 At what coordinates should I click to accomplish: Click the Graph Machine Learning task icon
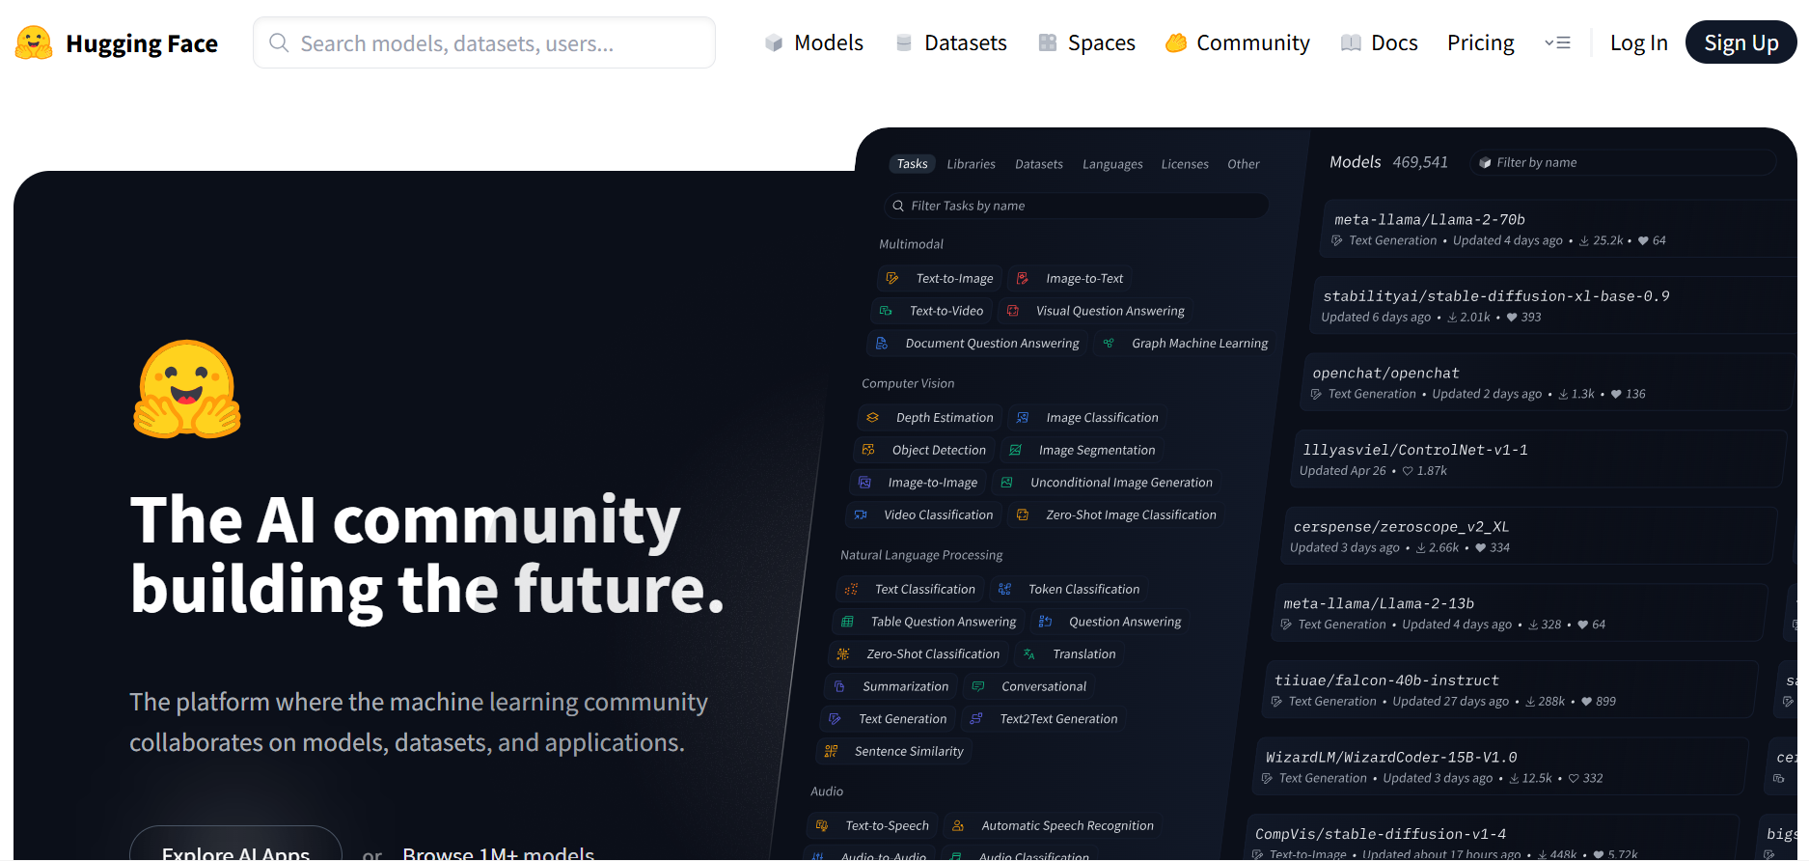[1109, 343]
